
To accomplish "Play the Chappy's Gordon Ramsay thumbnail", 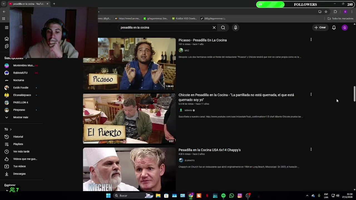I will tap(129, 169).
